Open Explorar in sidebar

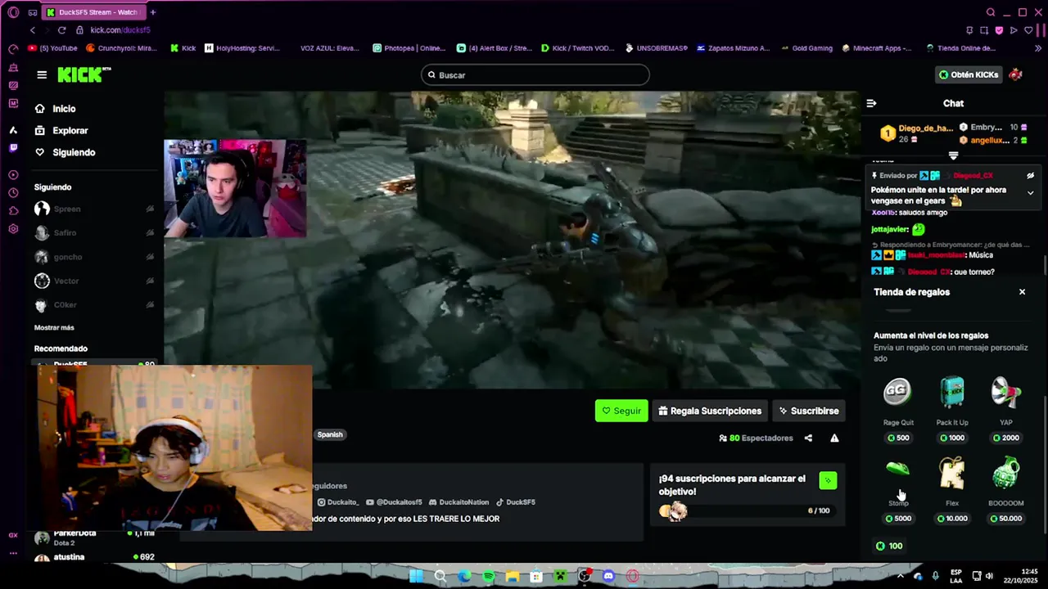(x=70, y=131)
